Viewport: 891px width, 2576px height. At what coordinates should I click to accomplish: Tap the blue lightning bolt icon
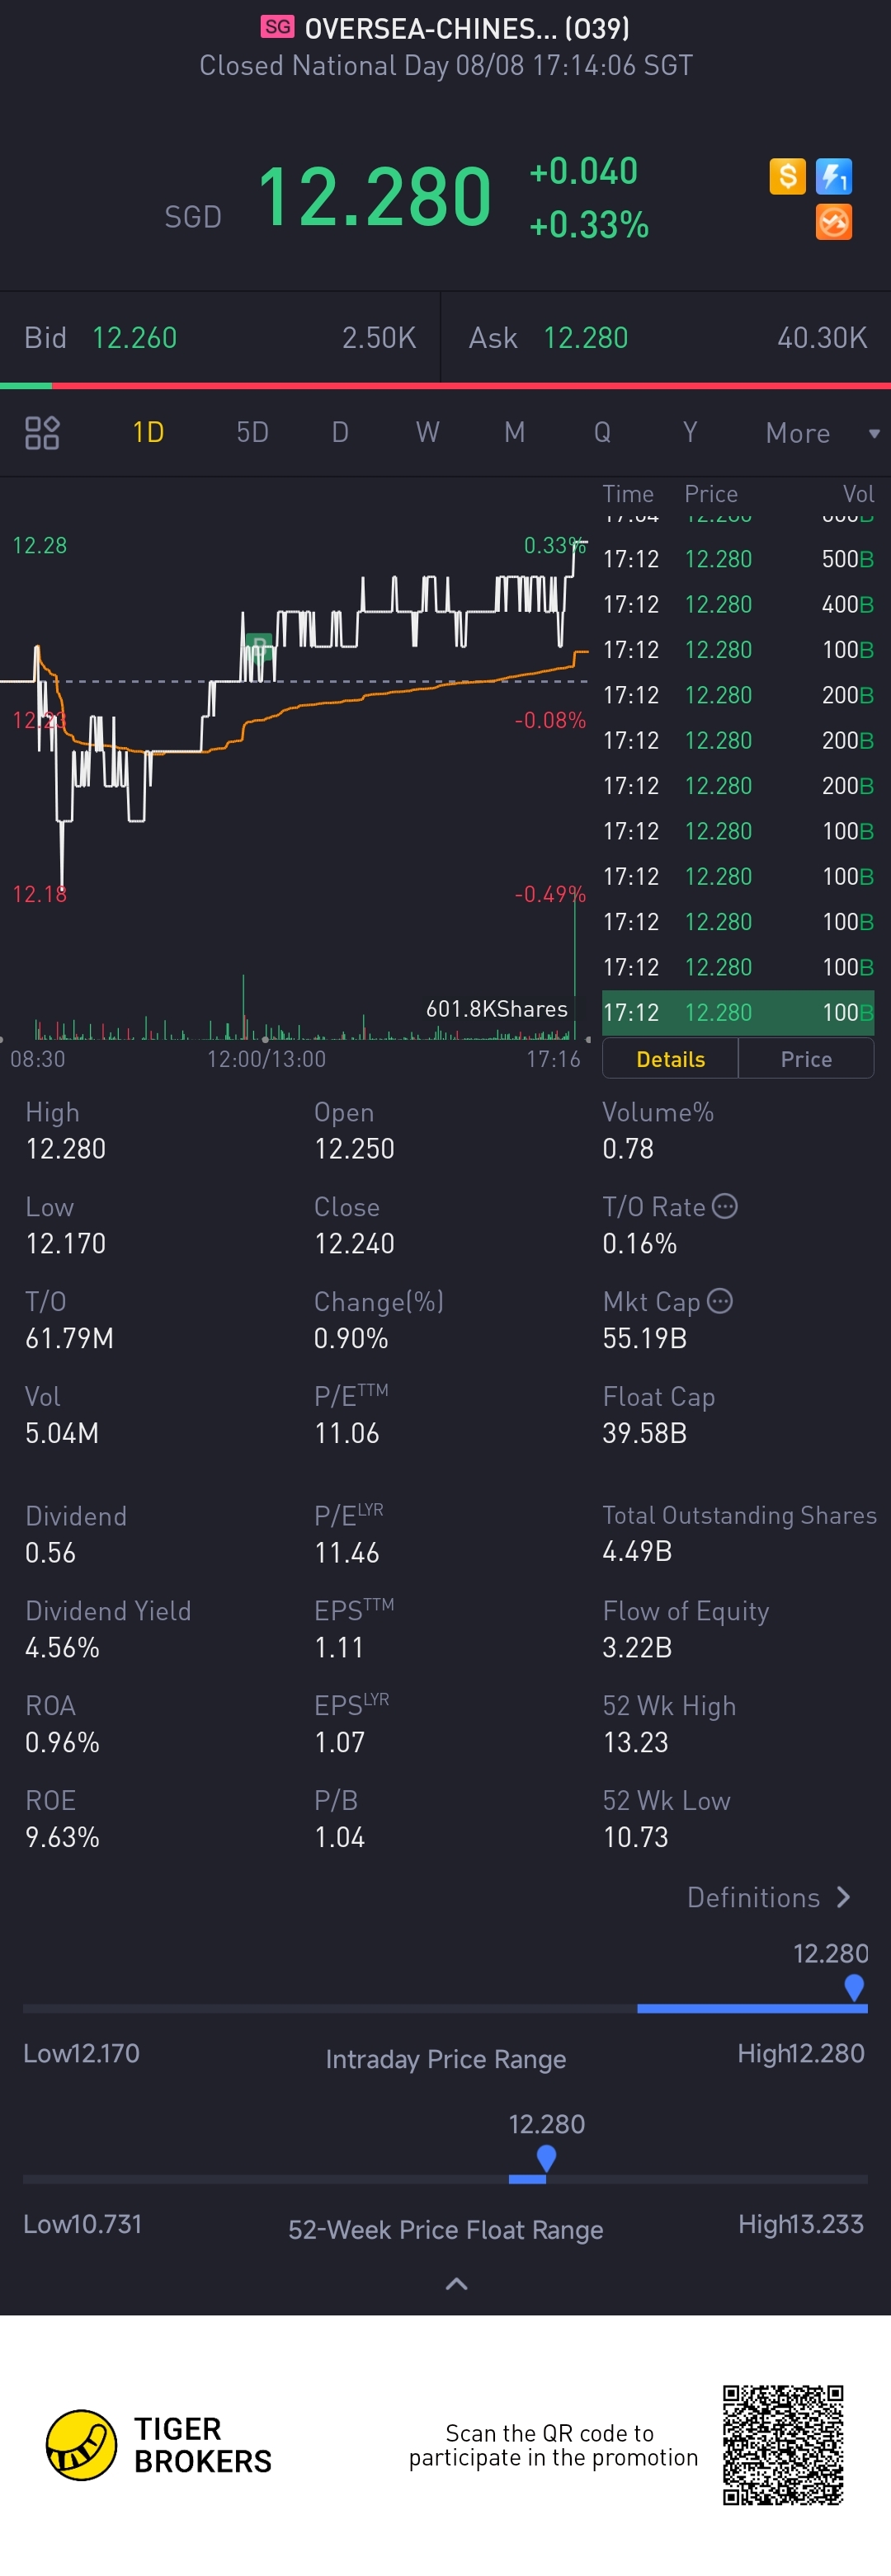click(833, 177)
